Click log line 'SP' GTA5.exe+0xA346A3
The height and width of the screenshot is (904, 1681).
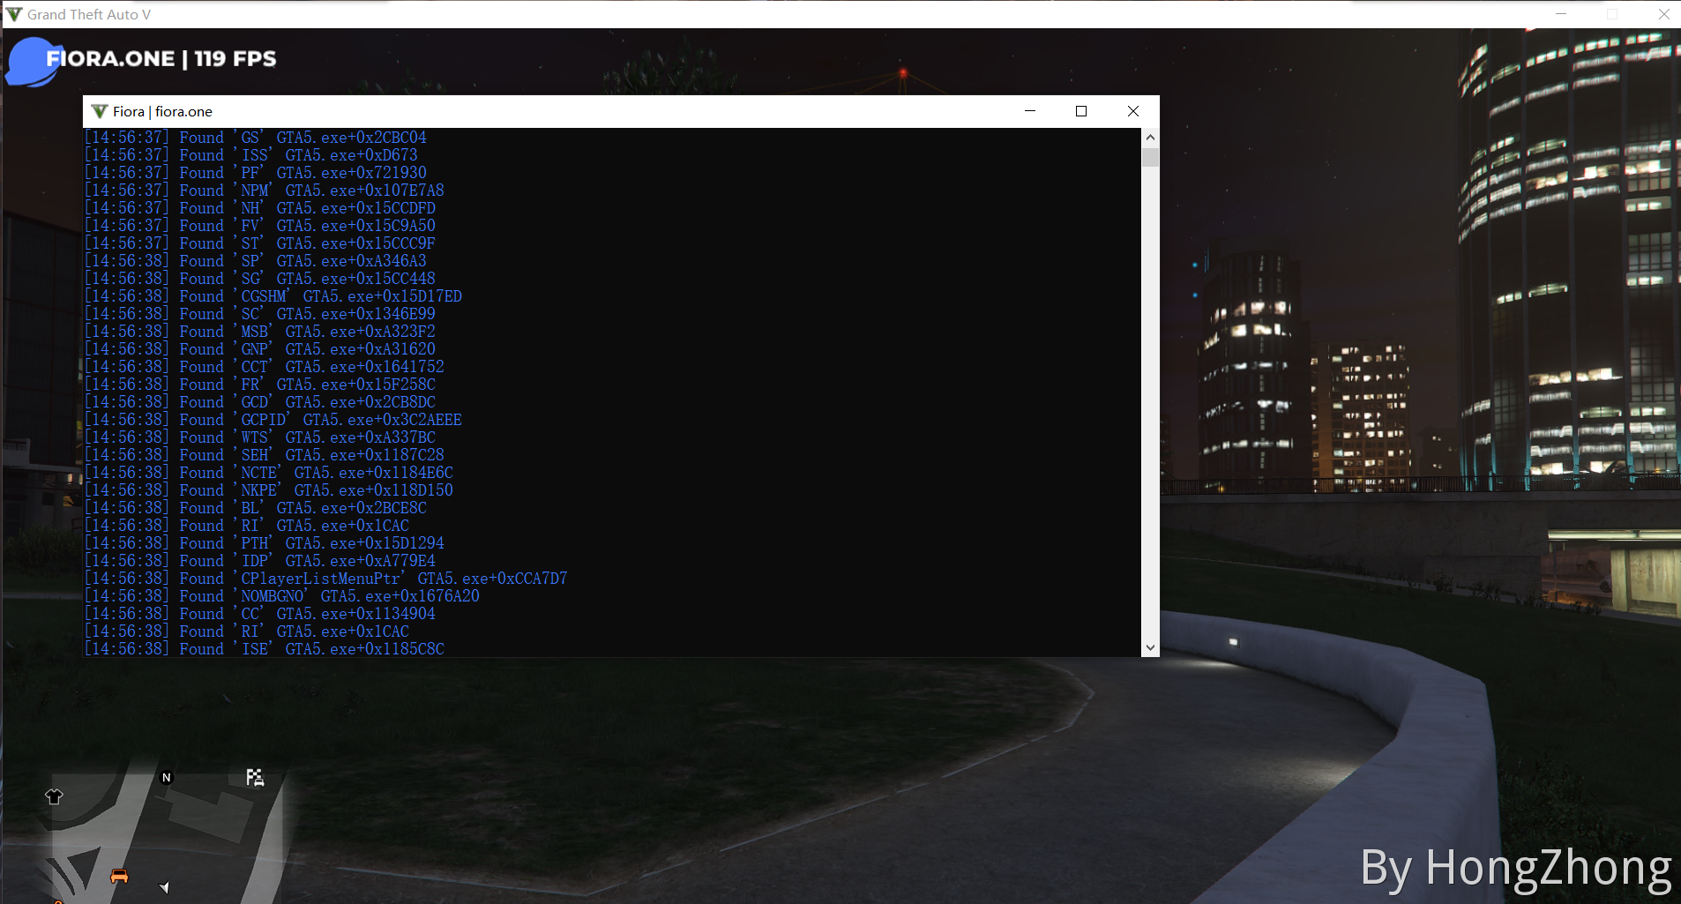click(256, 261)
